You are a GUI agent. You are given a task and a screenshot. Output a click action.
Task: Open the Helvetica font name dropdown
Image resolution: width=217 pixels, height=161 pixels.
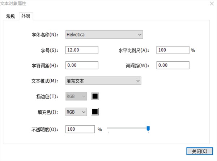[x=104, y=35]
